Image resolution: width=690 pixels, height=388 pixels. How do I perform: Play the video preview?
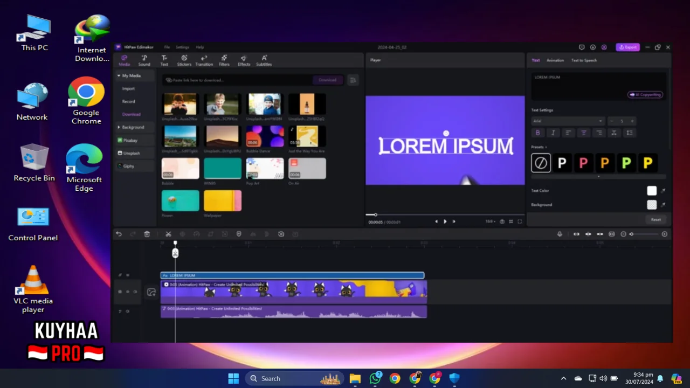point(445,221)
